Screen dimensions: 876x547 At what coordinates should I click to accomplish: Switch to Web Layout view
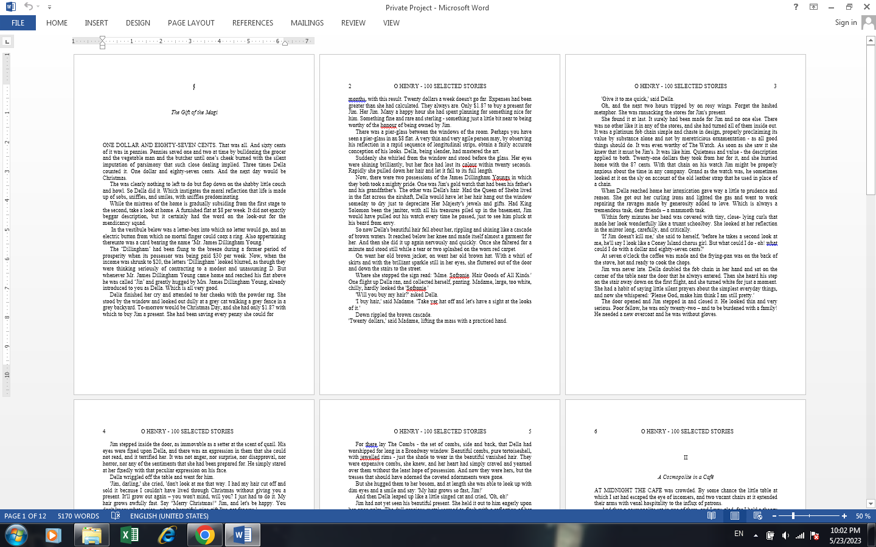coord(758,516)
